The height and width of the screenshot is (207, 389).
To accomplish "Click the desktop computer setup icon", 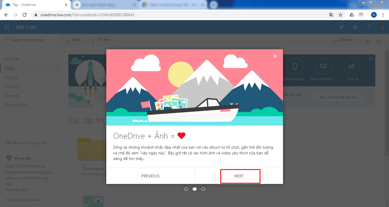I will (323, 66).
